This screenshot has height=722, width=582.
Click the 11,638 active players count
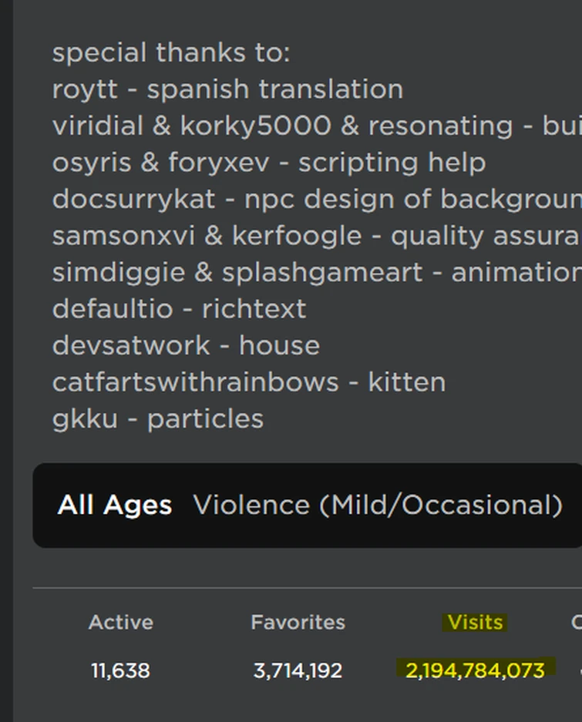[120, 670]
